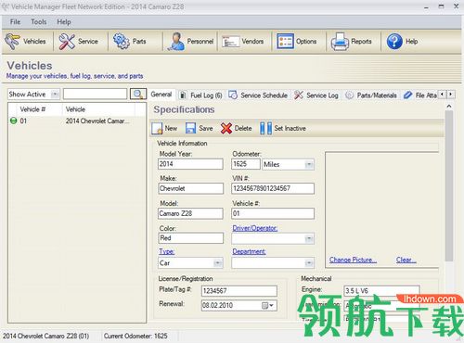Switch to the Service Schedule tab
This screenshot has width=464, height=343.
(x=258, y=95)
